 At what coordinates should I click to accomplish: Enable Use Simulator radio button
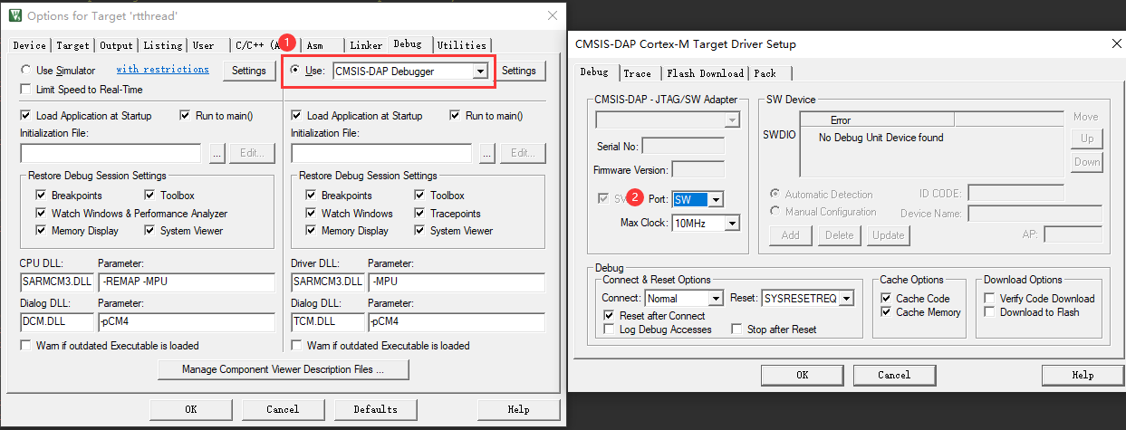(26, 71)
